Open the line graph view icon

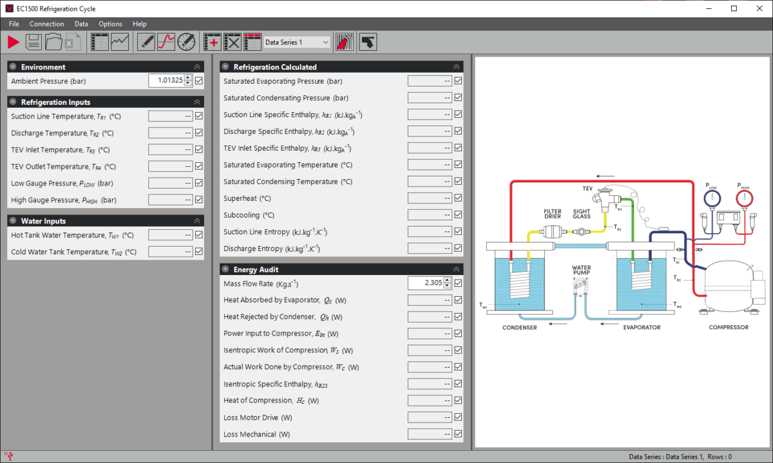pos(119,43)
